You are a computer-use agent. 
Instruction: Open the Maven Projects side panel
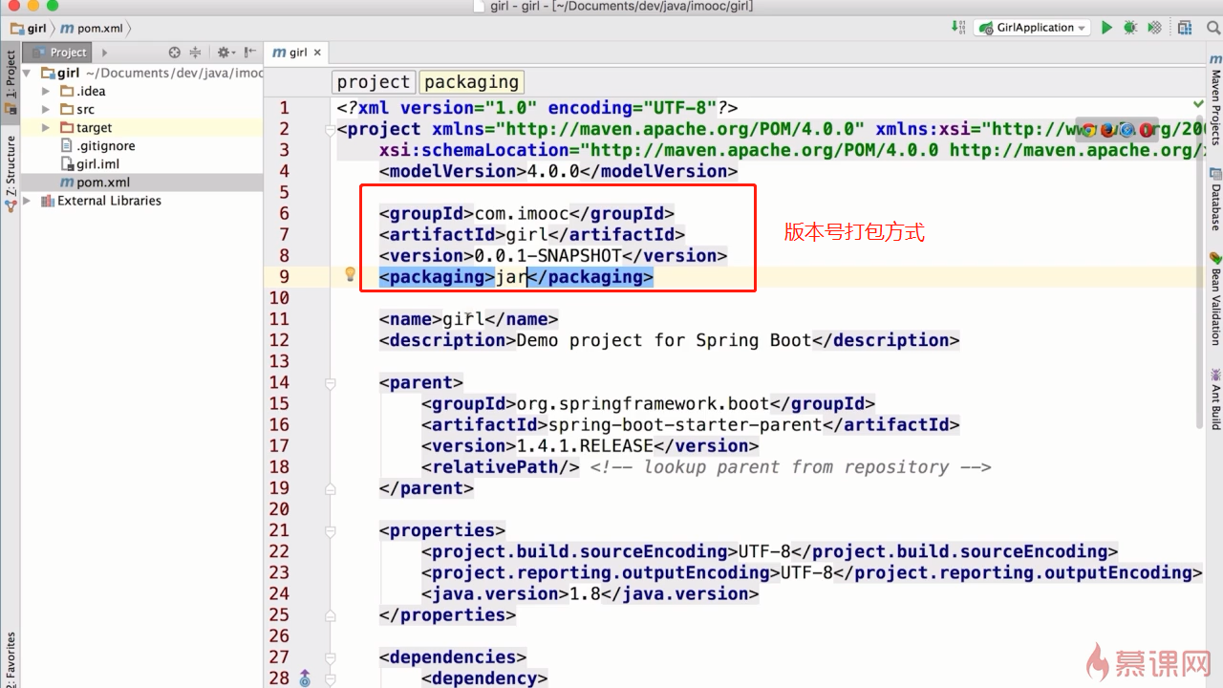[1215, 100]
